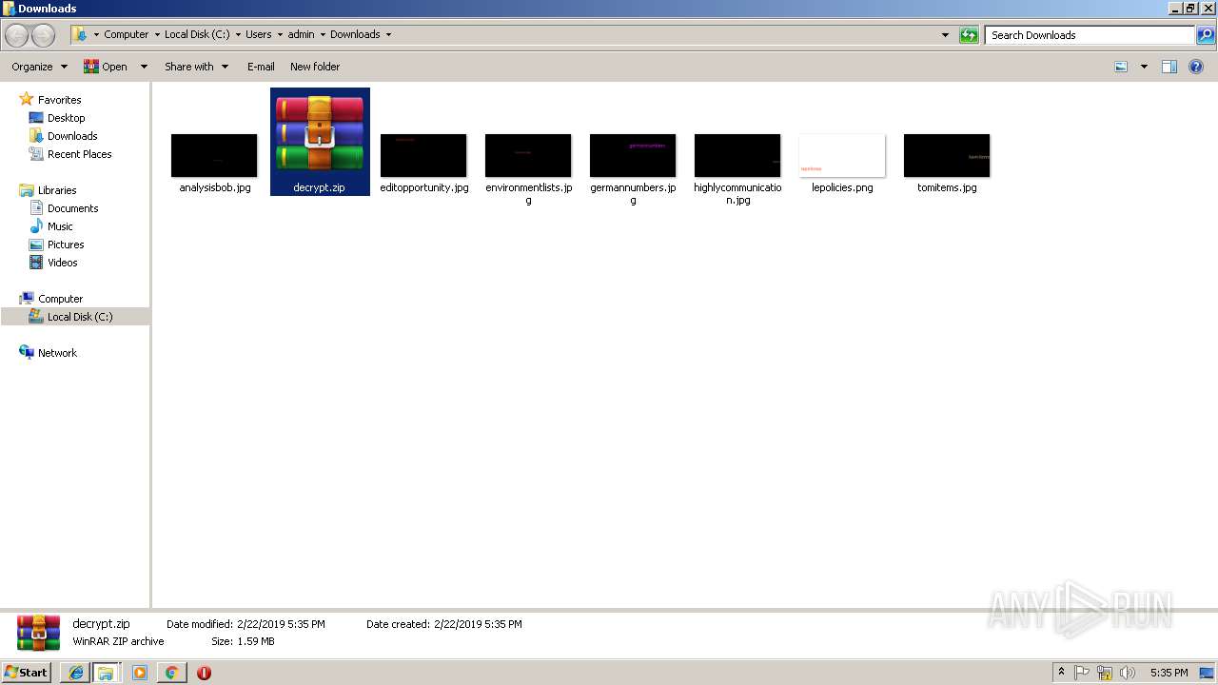
Task: Launch Google Chrome from the taskbar
Action: tap(171, 673)
